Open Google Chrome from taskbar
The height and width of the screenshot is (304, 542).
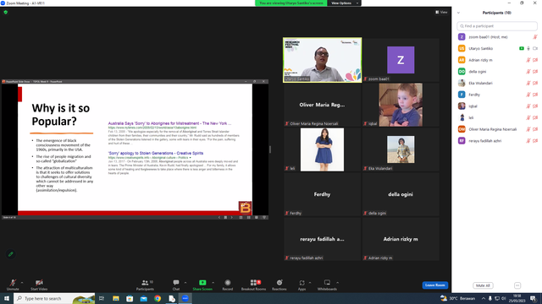click(x=158, y=298)
